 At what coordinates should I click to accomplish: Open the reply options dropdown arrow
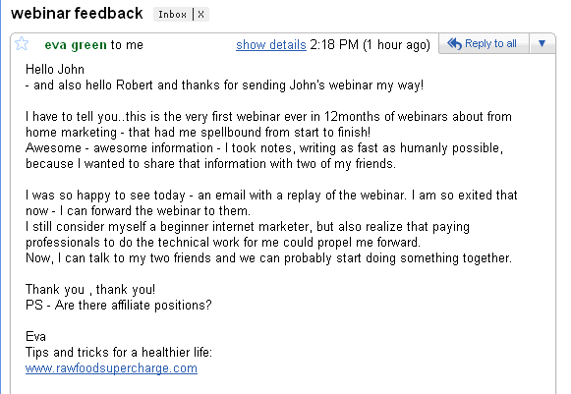(542, 43)
